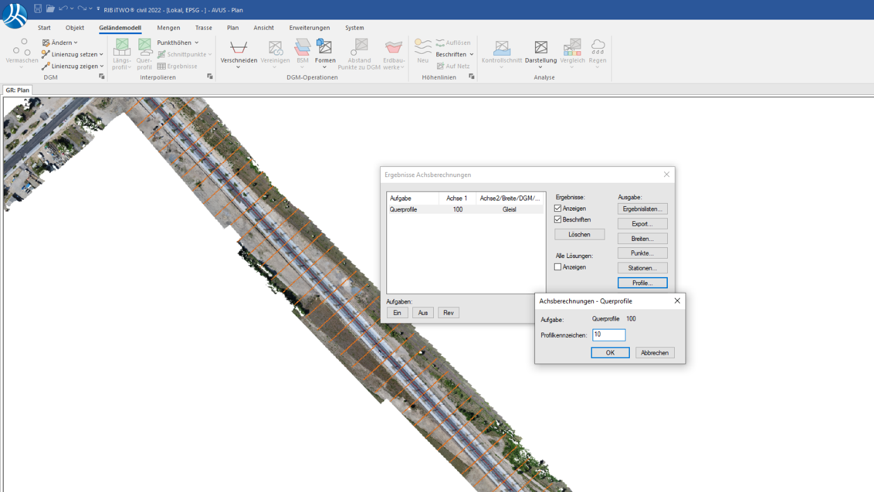Open the Linienzug setzen dropdown
Viewport: 874px width, 492px height.
coord(73,54)
